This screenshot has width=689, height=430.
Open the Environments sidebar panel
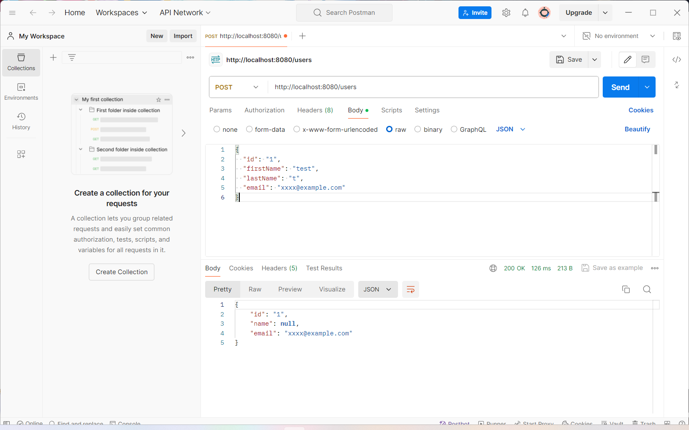[21, 92]
